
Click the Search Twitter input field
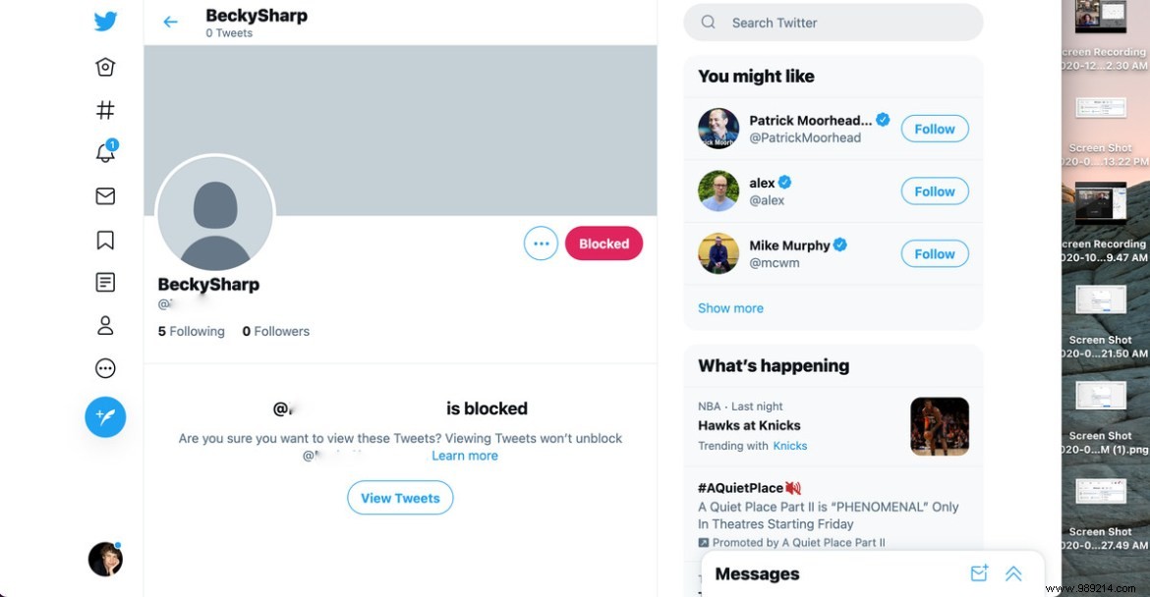pyautogui.click(x=833, y=22)
